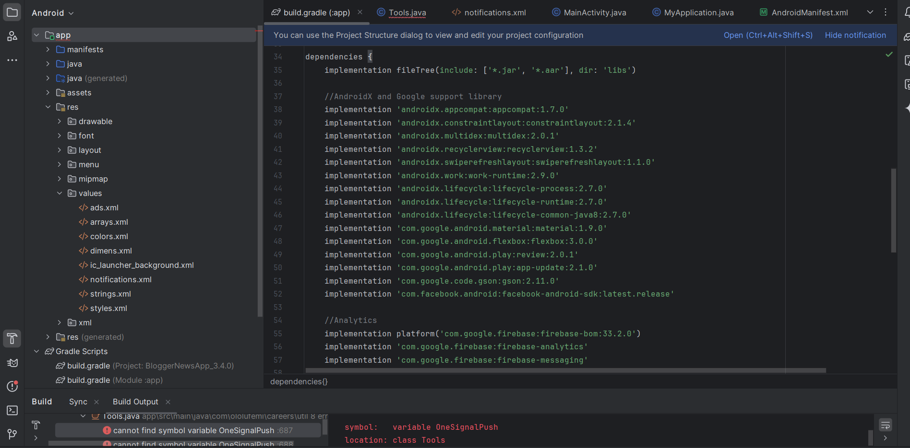Select the Build Output tab
Screen dimensions: 910x448
(x=135, y=402)
